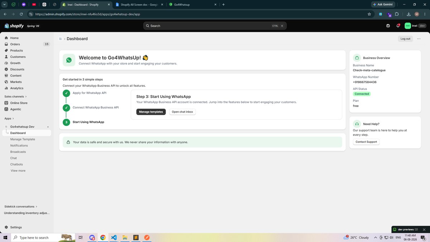
Task: Click the Manage templates button
Action: (x=151, y=112)
